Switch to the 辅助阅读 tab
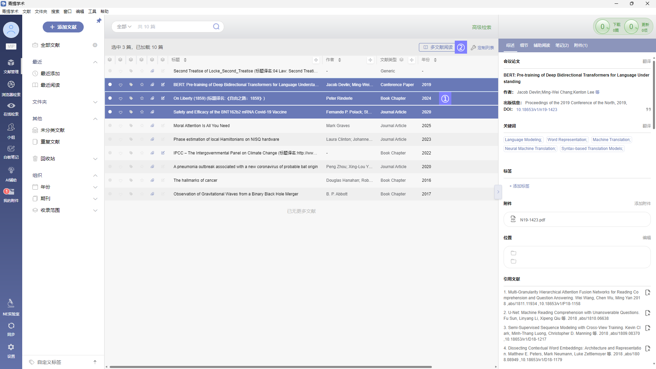Viewport: 656px width, 369px height. (542, 45)
